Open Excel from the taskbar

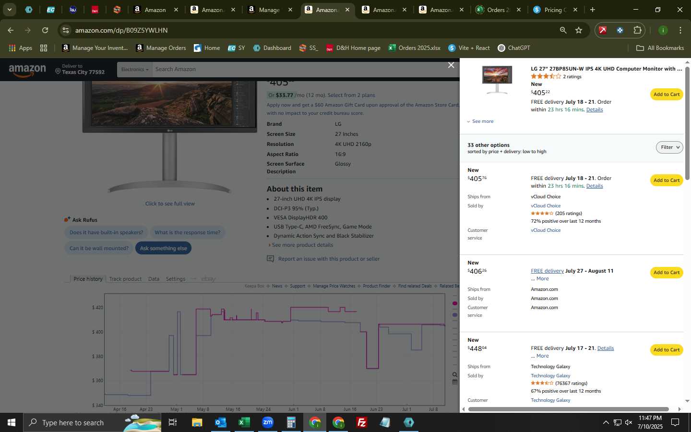pos(244,422)
